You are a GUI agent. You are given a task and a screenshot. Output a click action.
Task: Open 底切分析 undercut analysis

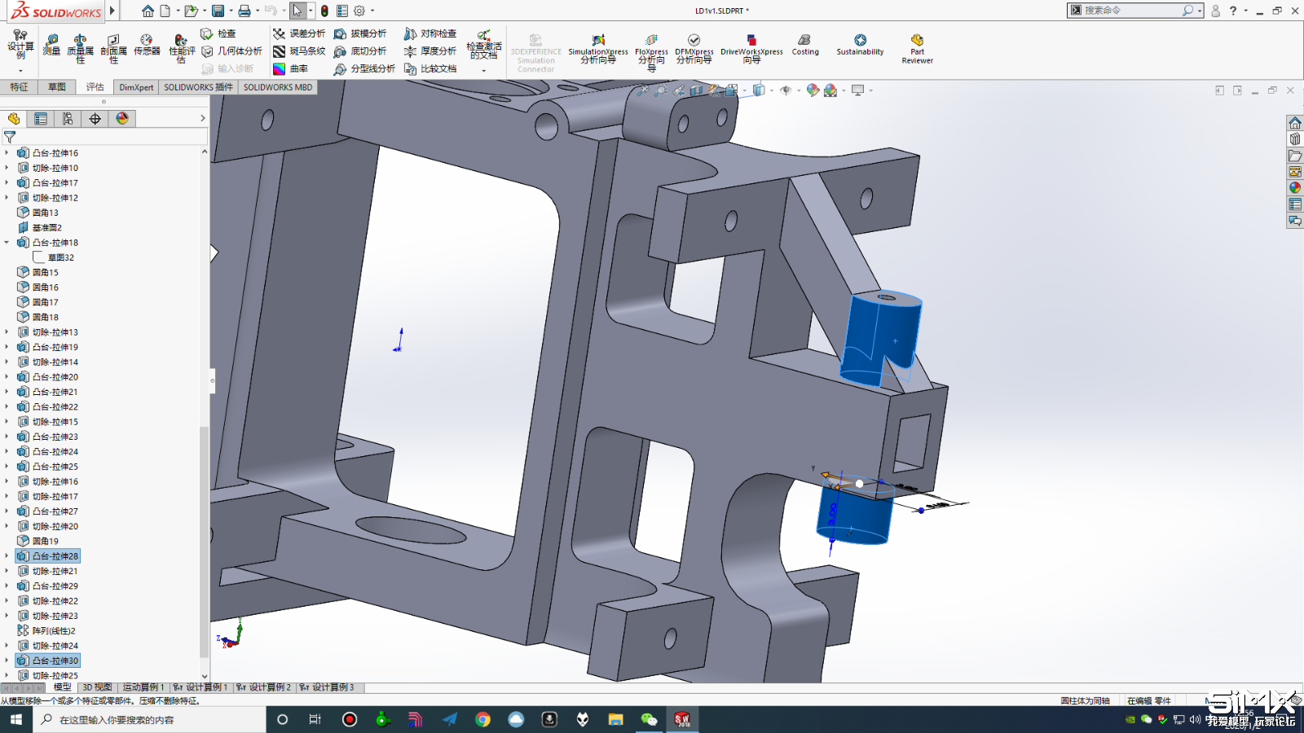point(360,51)
